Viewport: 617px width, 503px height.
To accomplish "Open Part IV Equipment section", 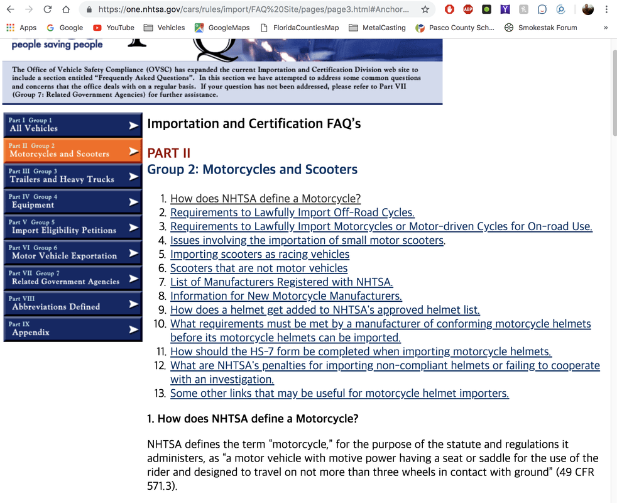I will coord(73,202).
